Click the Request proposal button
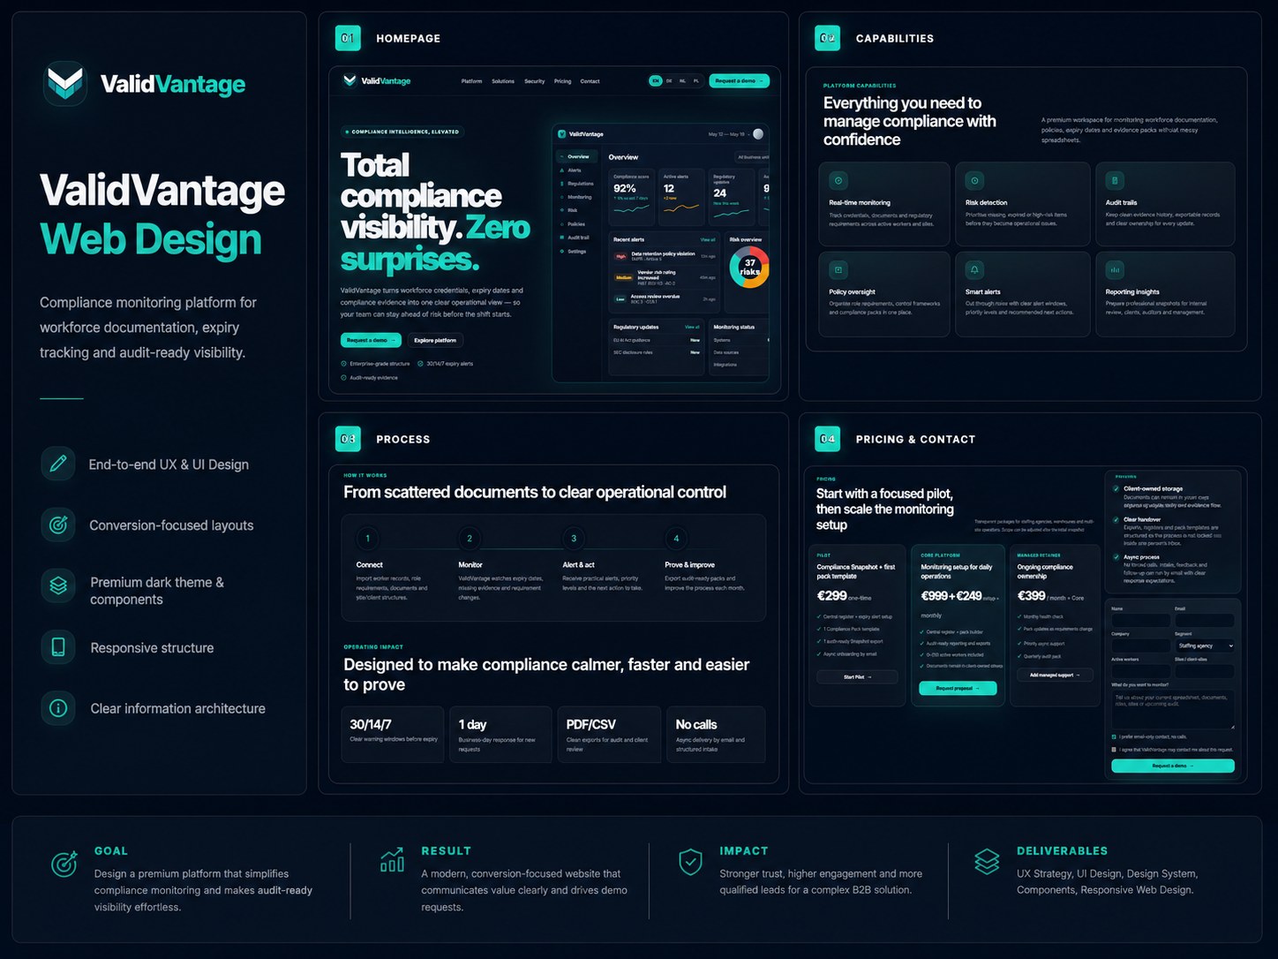This screenshot has height=959, width=1278. pyautogui.click(x=958, y=688)
